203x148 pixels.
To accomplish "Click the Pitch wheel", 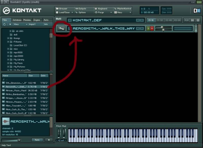I will click(59, 133).
